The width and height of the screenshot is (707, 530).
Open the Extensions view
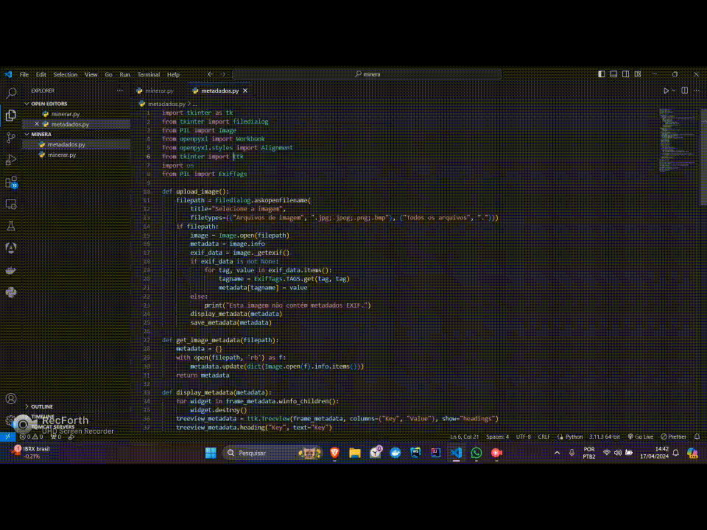click(11, 183)
